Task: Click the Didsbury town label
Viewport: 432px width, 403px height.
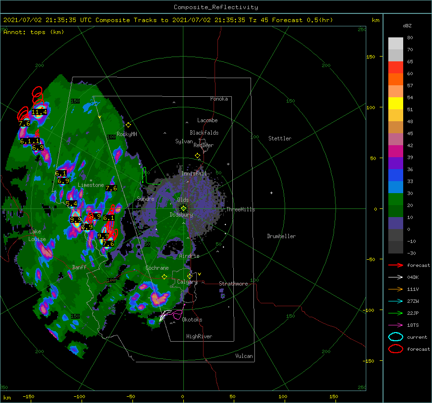Action: tap(181, 215)
